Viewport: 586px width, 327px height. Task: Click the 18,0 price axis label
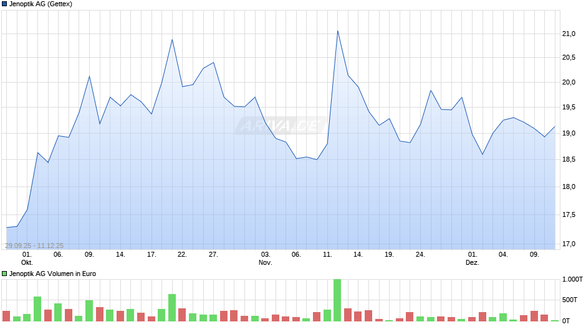[569, 187]
